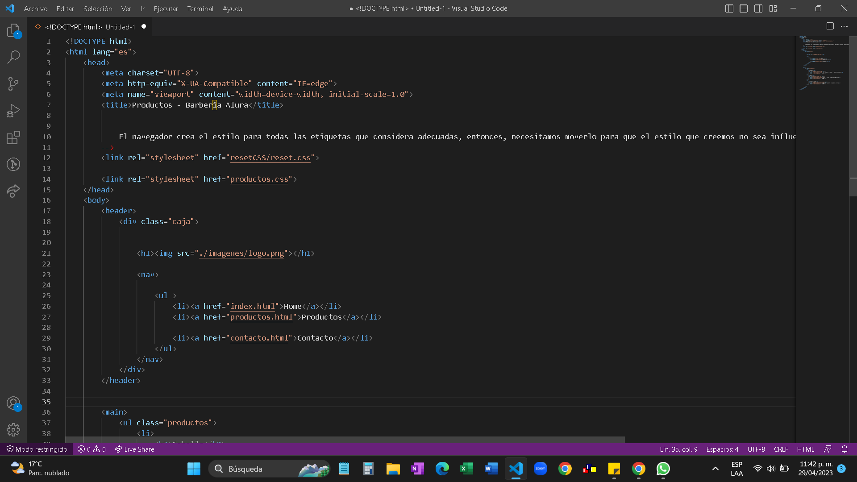Change end of line sequence CRLF
This screenshot has height=482, width=857.
(781, 449)
